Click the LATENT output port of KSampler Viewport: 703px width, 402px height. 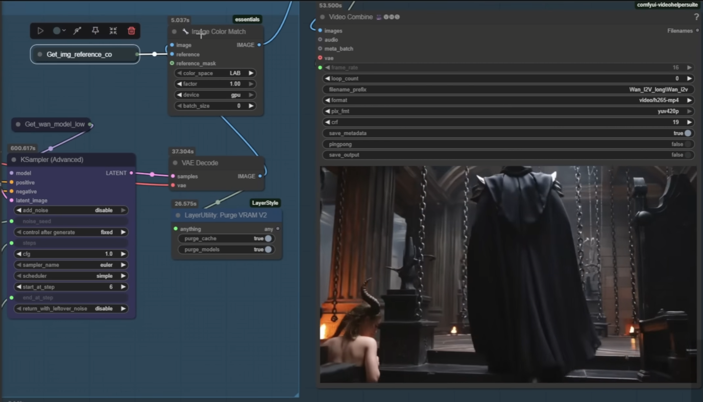coord(131,173)
